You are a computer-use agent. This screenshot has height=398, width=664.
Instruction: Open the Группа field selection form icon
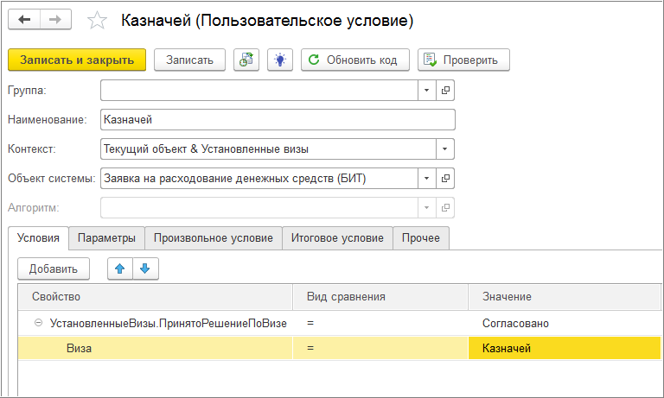point(446,90)
